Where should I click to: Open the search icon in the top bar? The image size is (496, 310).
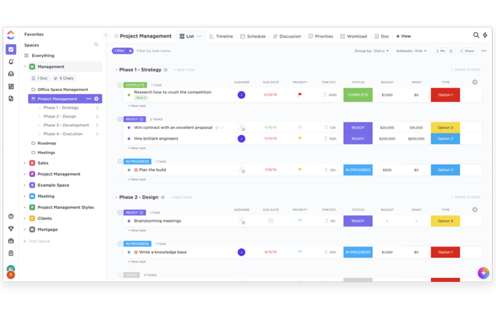tap(476, 35)
